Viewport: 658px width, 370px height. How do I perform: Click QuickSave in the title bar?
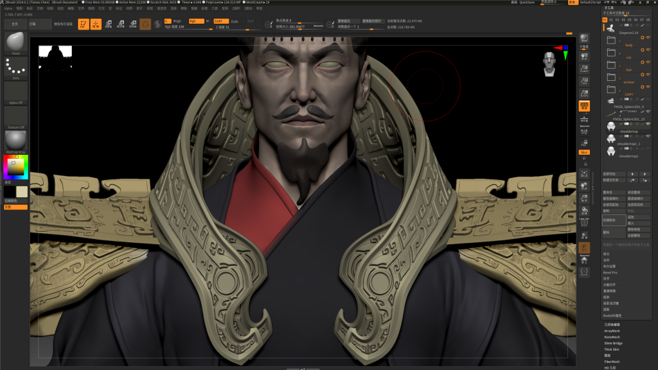[x=527, y=3]
